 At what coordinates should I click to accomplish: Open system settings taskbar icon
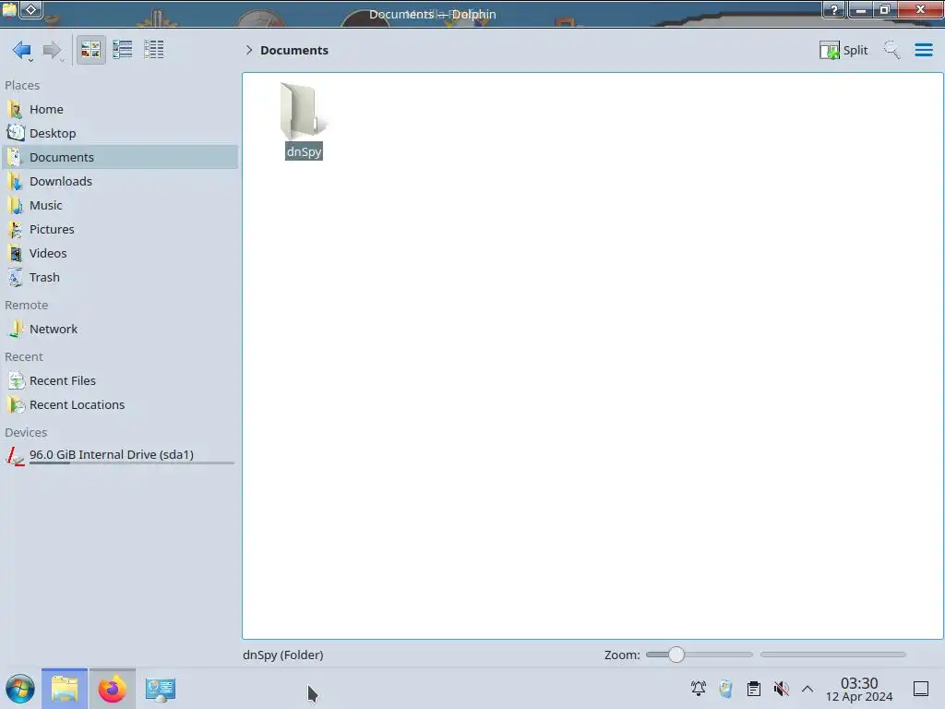coord(161,689)
